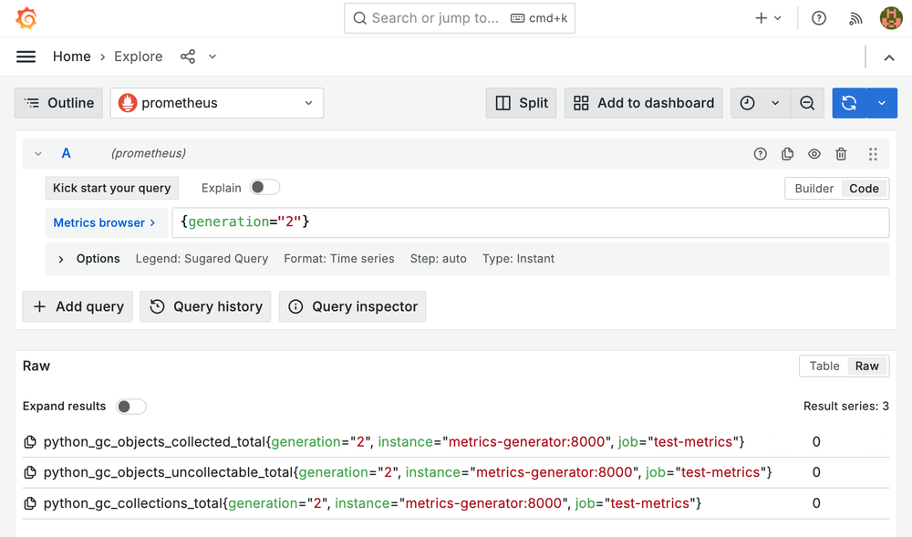Open the news feed icon
This screenshot has height=537, width=912.
[855, 18]
